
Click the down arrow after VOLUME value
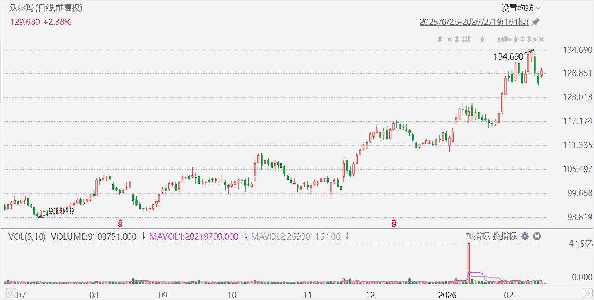point(143,236)
